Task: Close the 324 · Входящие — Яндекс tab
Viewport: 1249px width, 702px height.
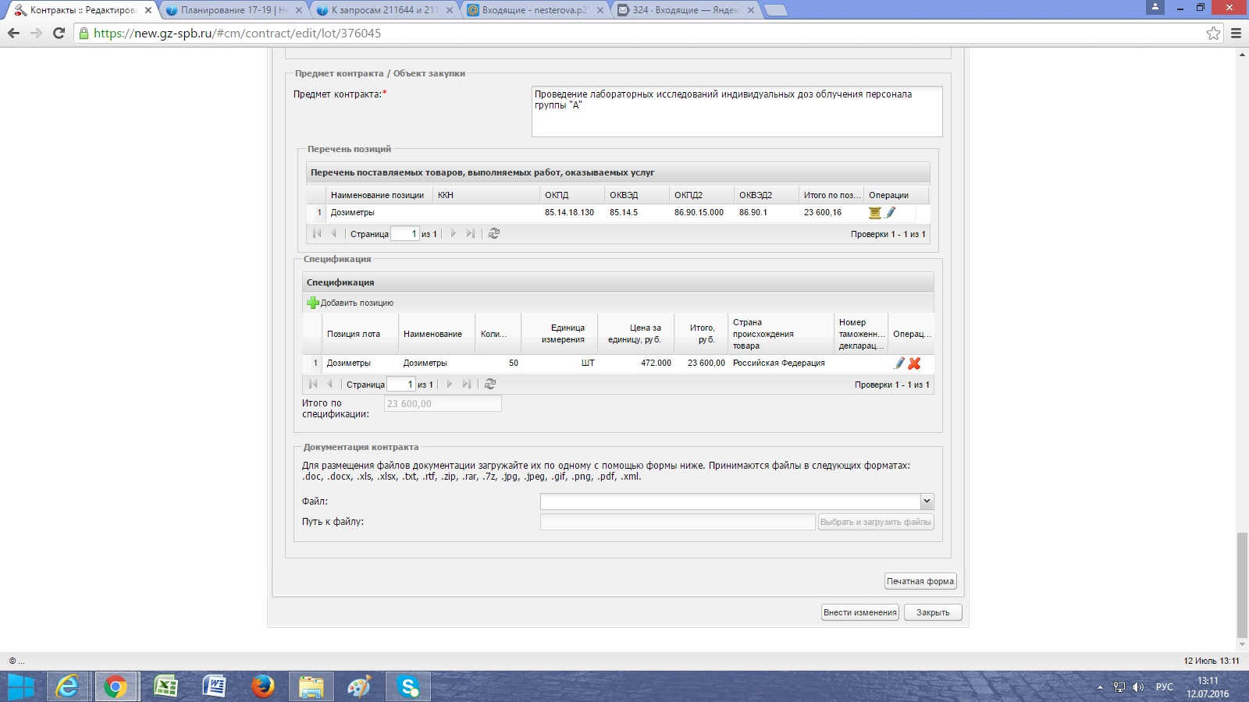Action: (x=751, y=10)
